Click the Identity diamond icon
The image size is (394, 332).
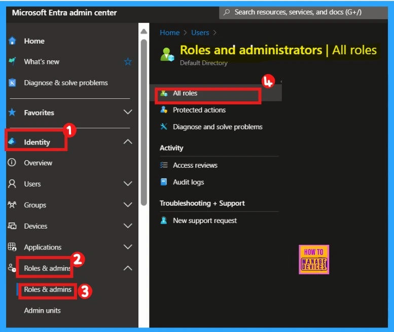12,142
